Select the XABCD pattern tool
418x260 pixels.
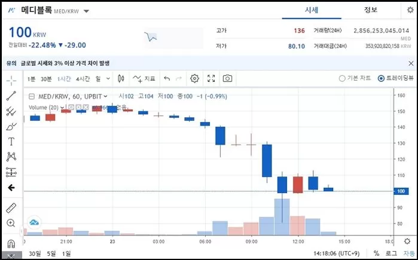11,157
